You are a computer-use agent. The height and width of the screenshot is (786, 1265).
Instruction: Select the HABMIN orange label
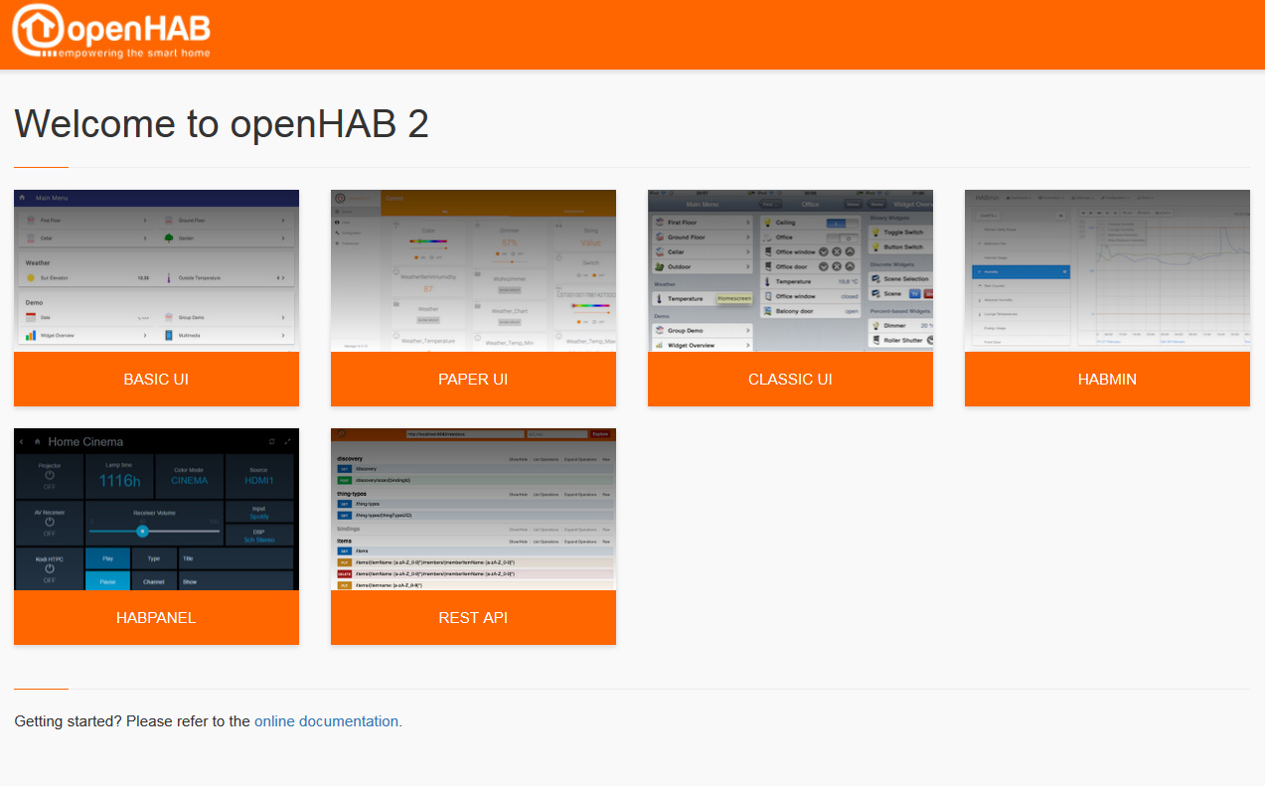click(1107, 380)
